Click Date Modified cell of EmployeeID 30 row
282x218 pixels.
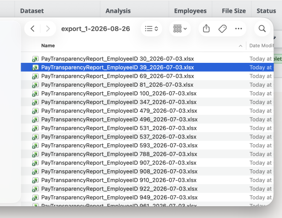(x=260, y=59)
